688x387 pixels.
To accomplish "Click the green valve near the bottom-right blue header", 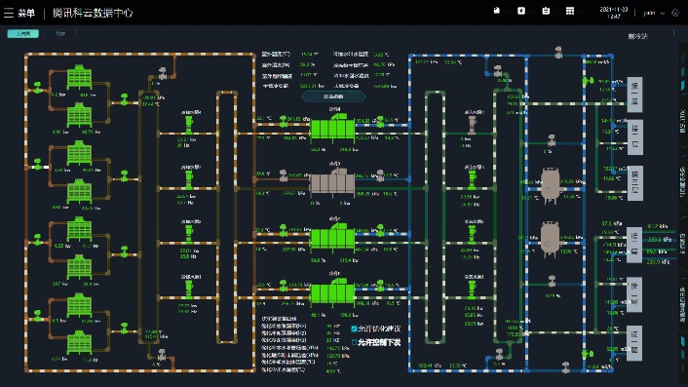I will (x=588, y=353).
